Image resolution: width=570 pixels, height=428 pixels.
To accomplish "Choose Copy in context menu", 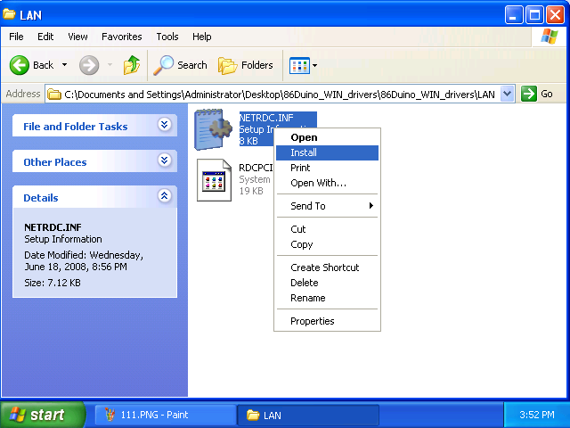I will click(327, 244).
